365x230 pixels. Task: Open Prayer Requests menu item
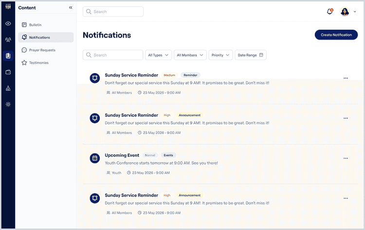tap(46, 50)
